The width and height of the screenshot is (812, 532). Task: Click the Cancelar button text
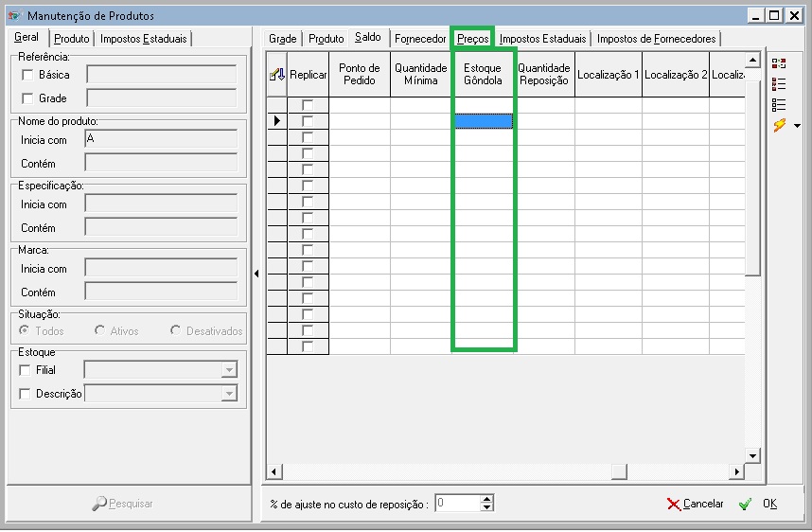coord(703,504)
